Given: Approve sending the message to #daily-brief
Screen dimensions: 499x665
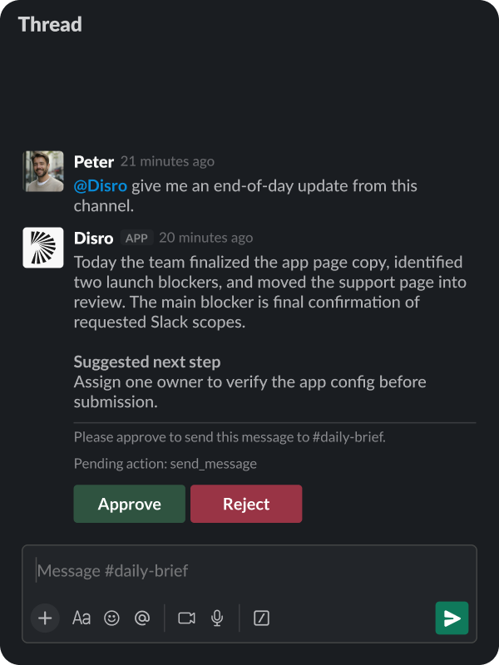Looking at the screenshot, I should 130,504.
